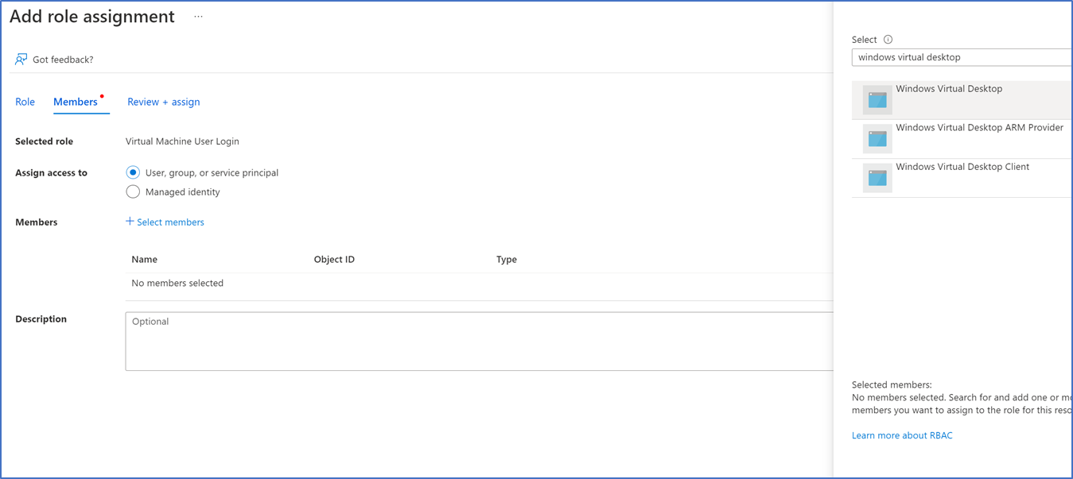This screenshot has width=1073, height=479.
Task: Click the Select members link
Action: 165,222
